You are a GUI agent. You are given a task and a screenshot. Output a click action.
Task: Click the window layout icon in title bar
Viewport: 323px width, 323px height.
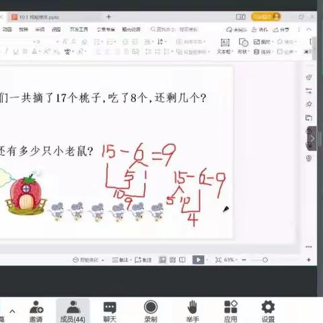click(240, 17)
